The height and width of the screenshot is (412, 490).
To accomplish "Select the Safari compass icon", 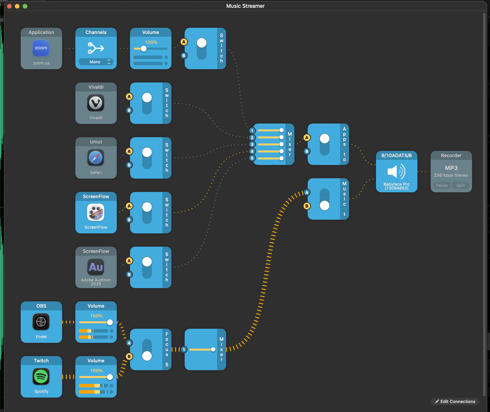I will click(x=96, y=158).
